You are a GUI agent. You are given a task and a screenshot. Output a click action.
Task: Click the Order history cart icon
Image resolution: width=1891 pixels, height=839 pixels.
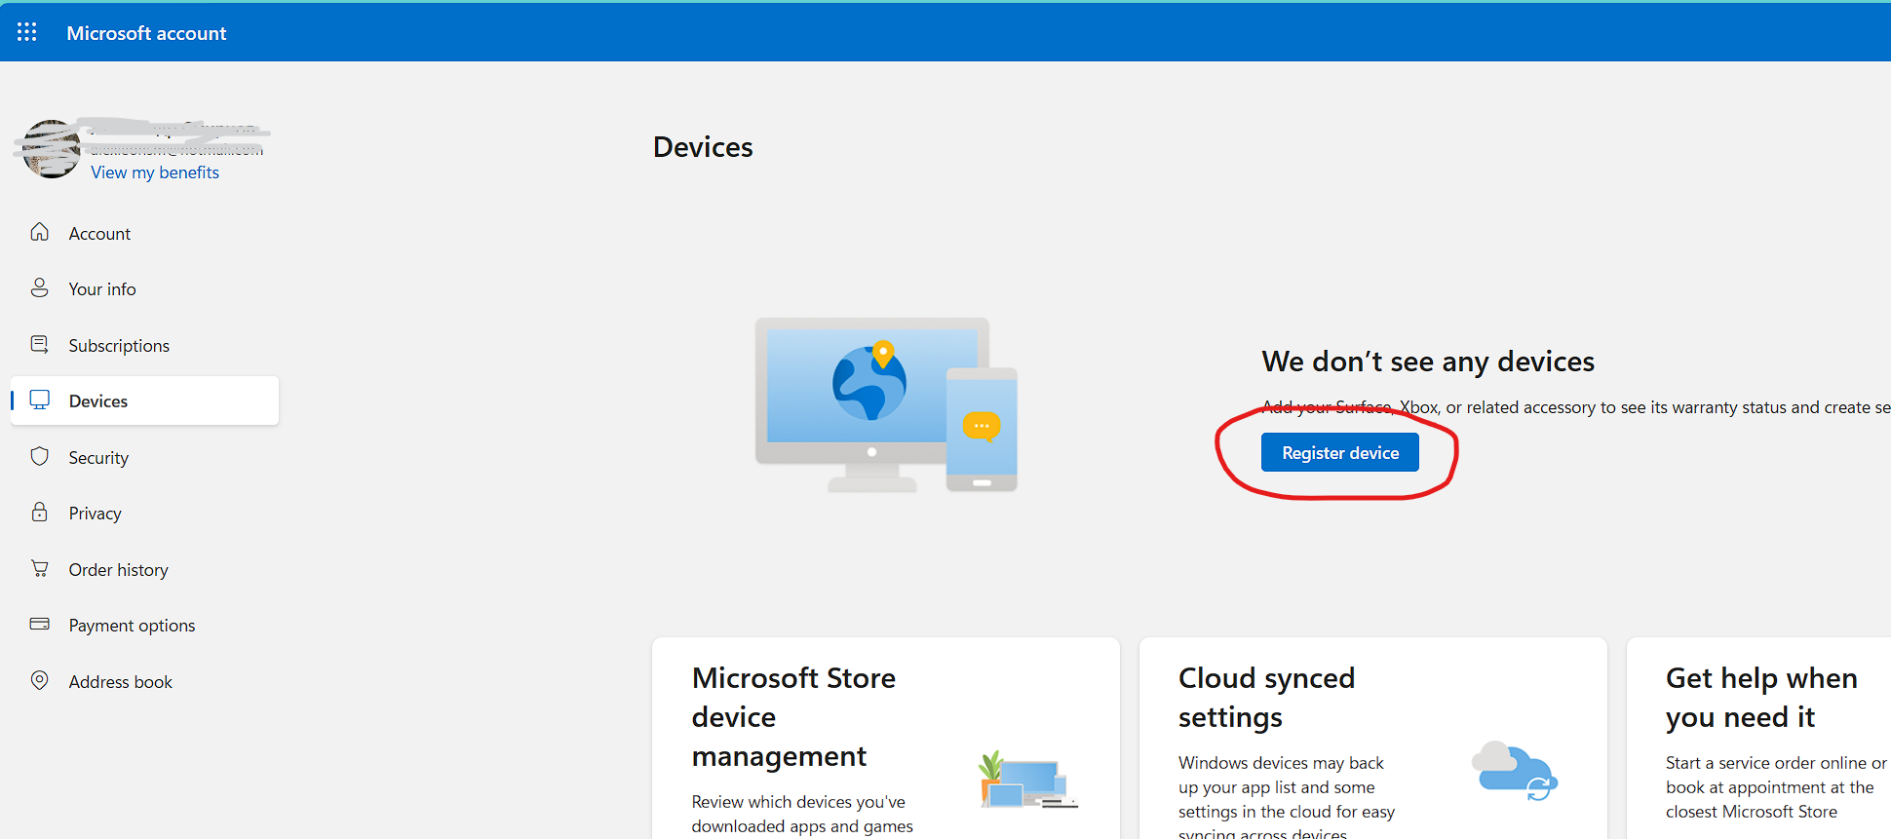pos(39,568)
